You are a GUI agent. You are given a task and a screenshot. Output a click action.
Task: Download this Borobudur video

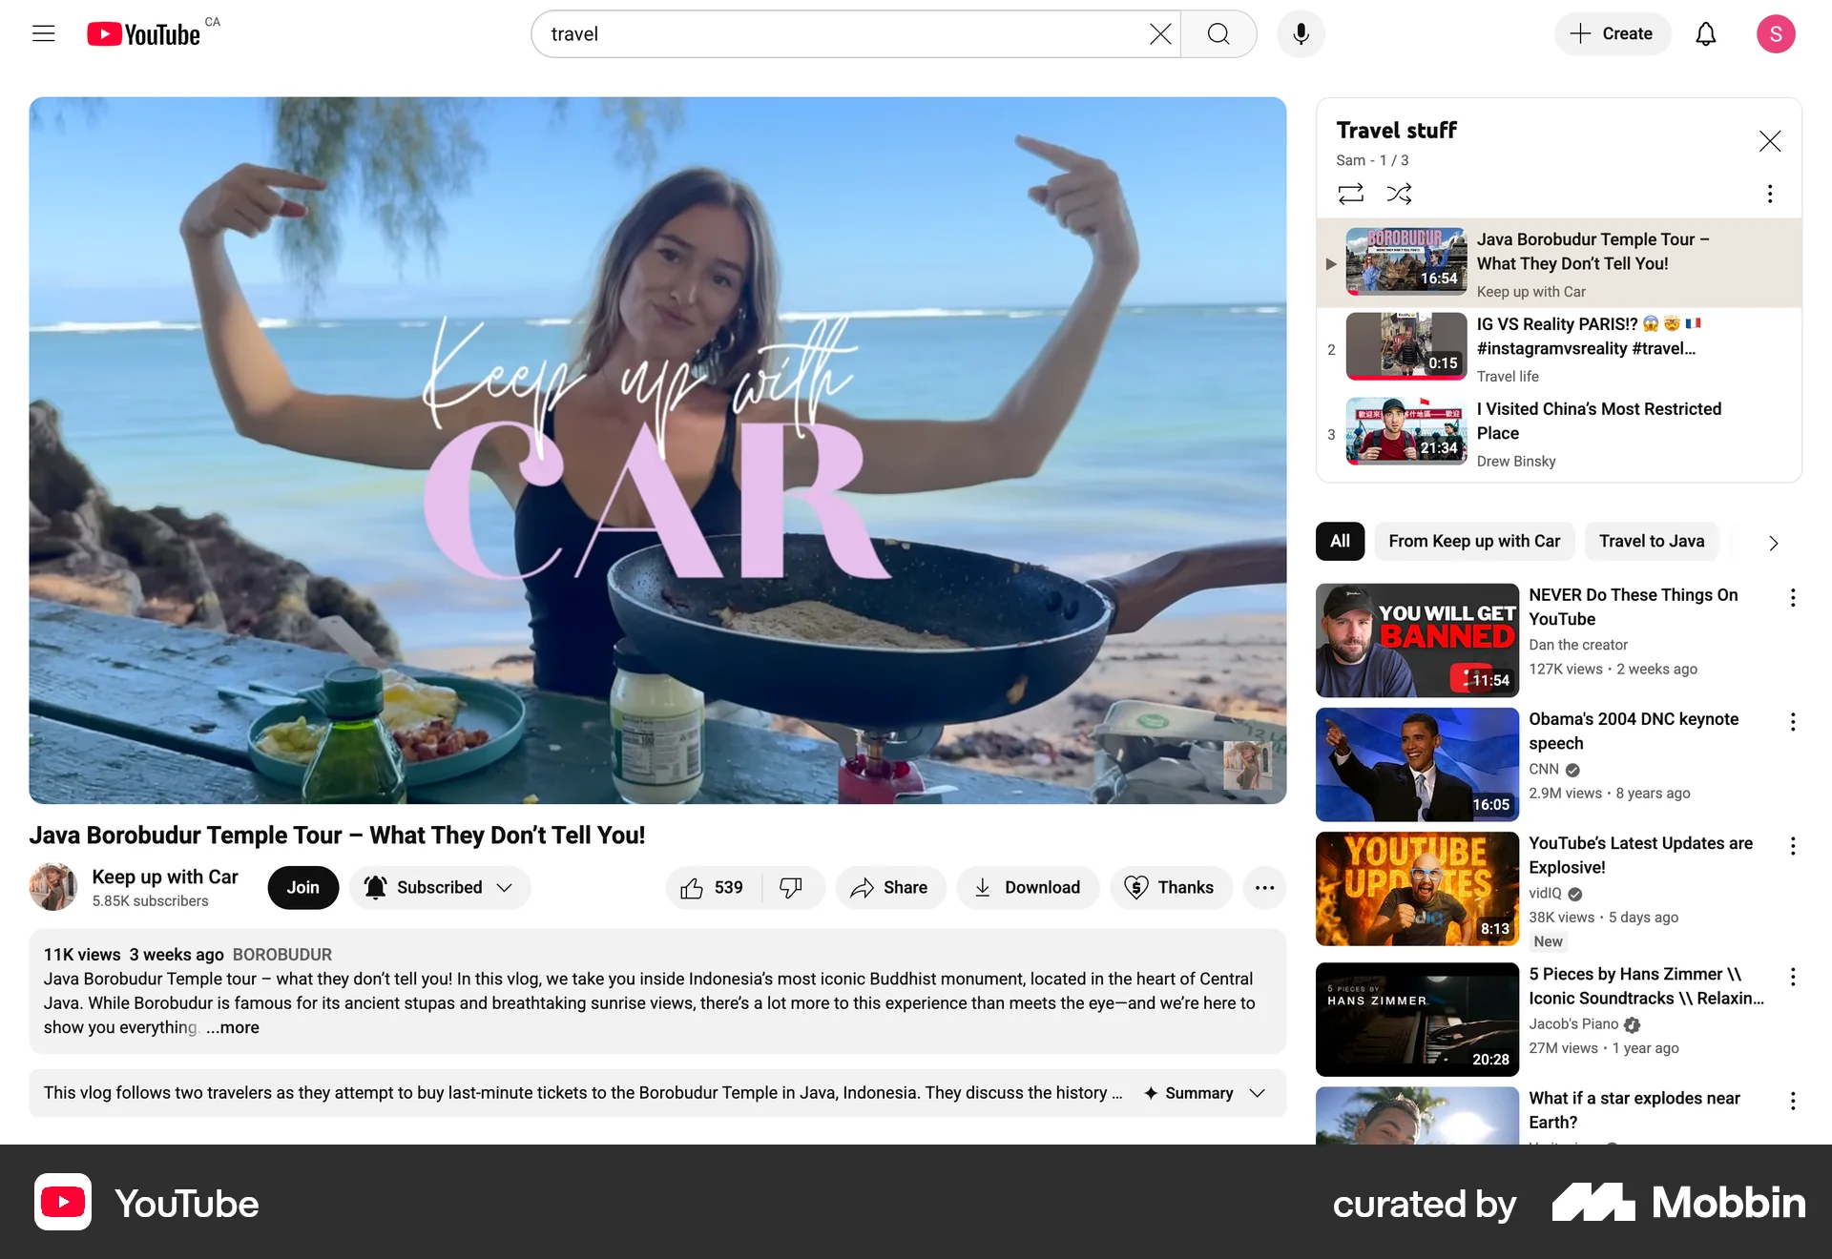pos(1028,887)
